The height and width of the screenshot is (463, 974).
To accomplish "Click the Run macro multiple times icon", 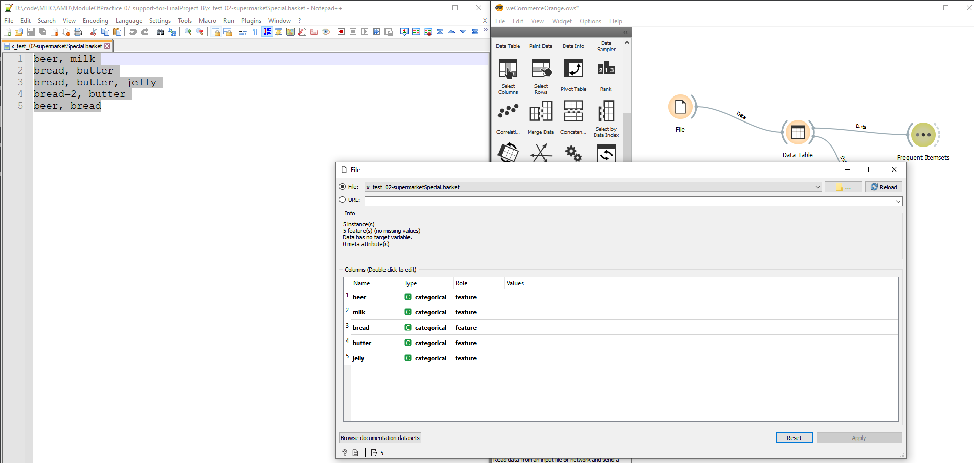I will point(376,32).
